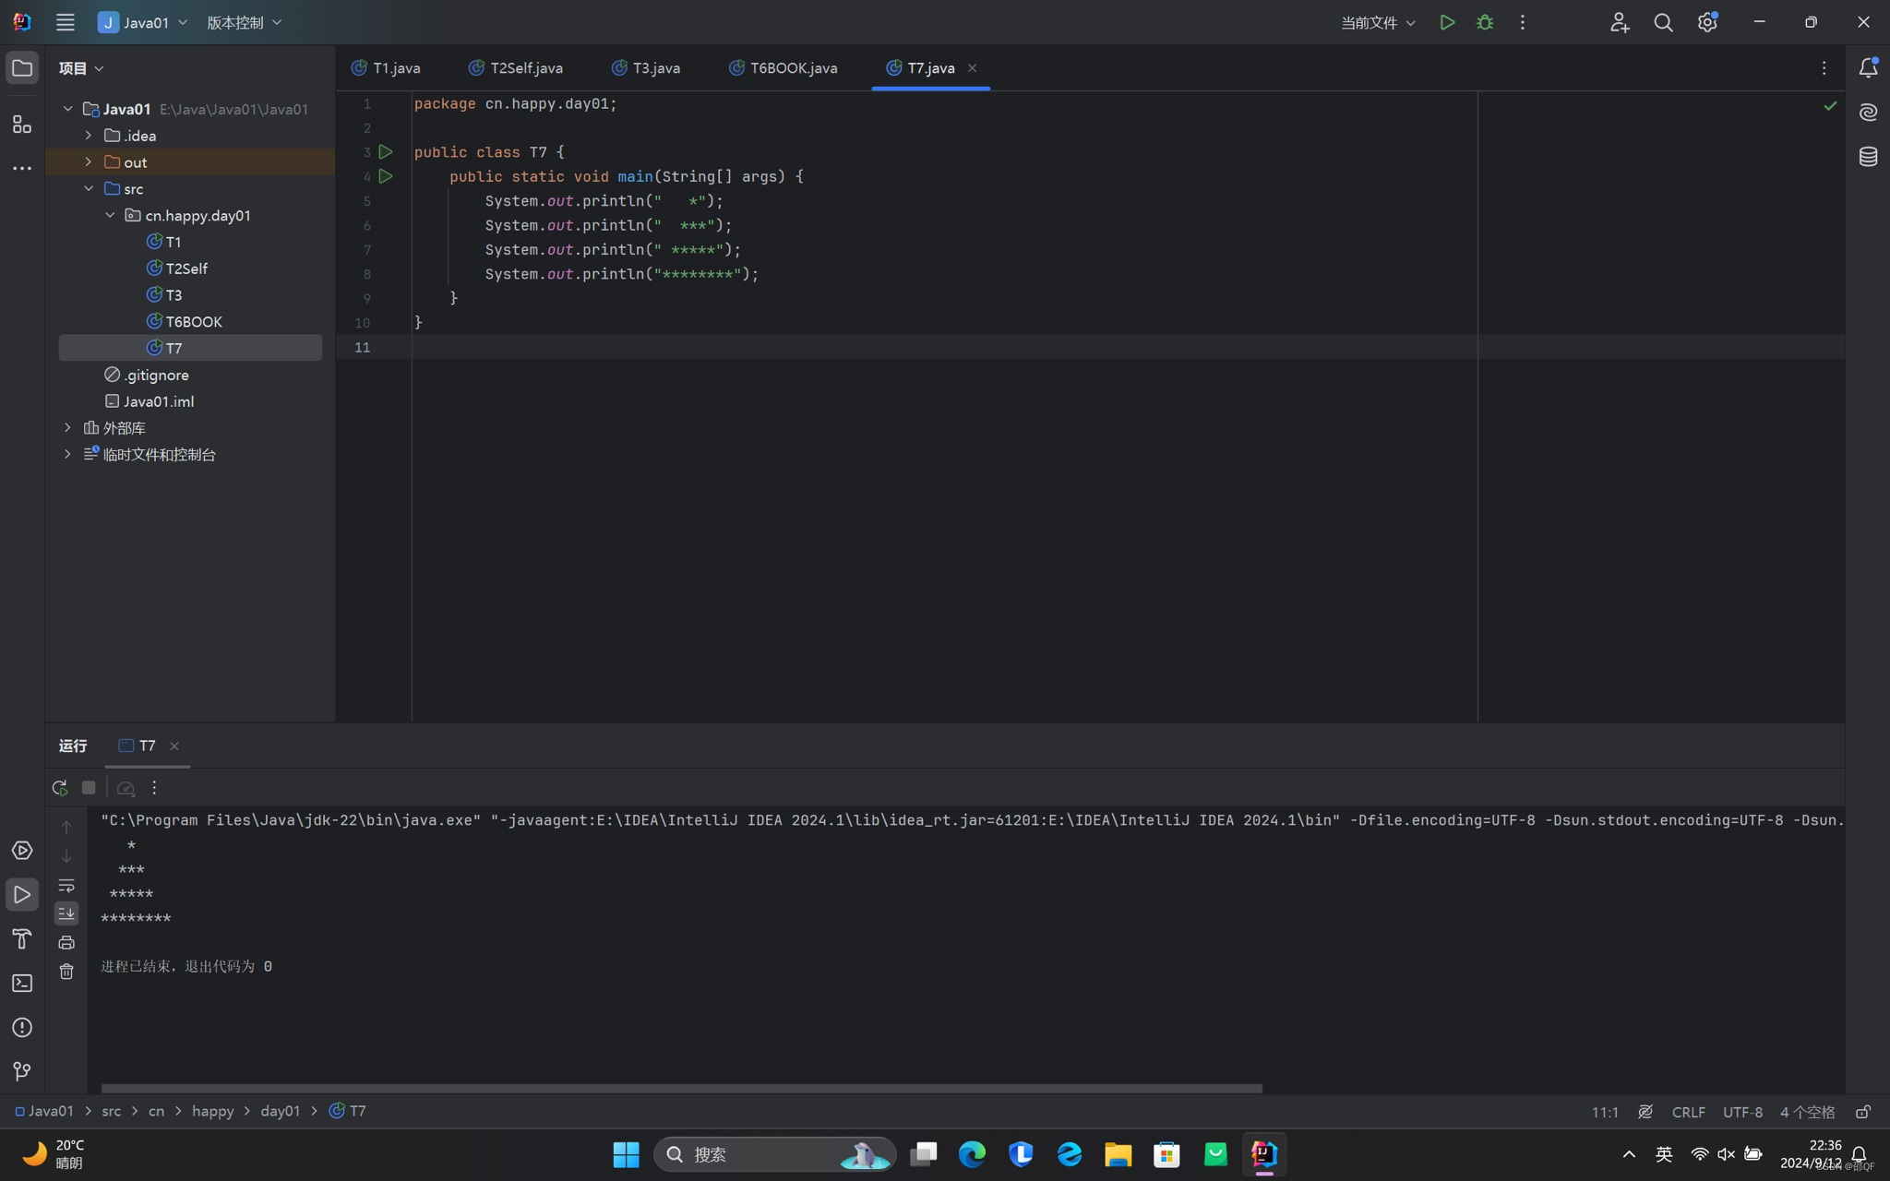Collapse the src folder
Viewport: 1890px width, 1181px height.
(89, 189)
